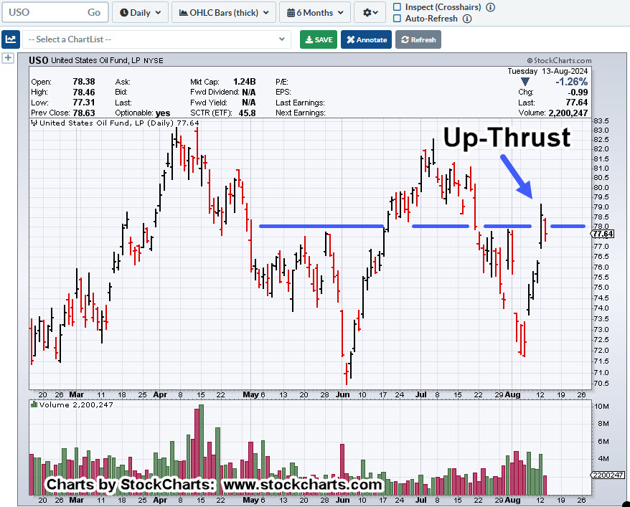Click the chart list icon button
The height and width of the screenshot is (507, 630).
11,39
